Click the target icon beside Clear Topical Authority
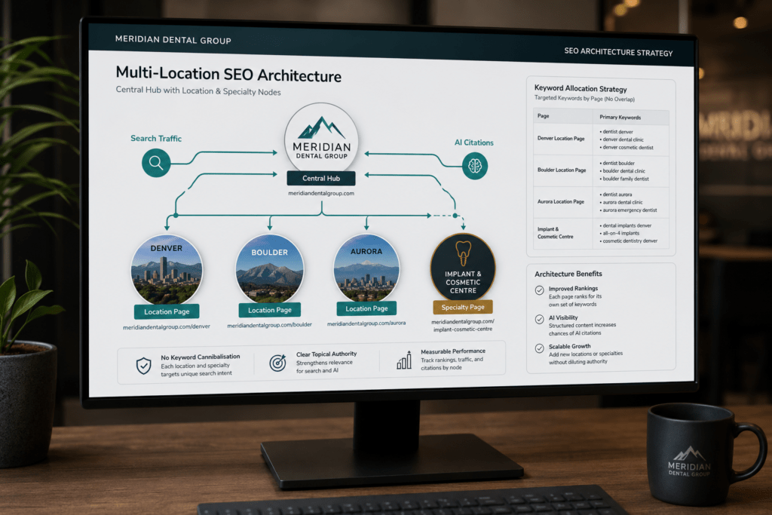This screenshot has width=772, height=515. click(x=277, y=363)
